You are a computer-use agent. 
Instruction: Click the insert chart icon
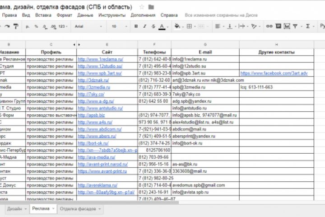tap(287, 26)
